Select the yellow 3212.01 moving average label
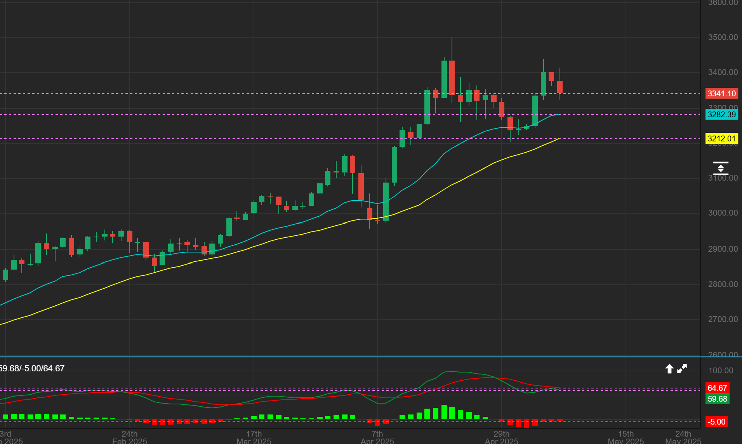The image size is (742, 444). pos(722,139)
